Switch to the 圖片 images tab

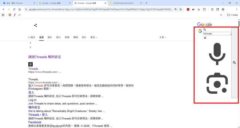tap(50, 37)
